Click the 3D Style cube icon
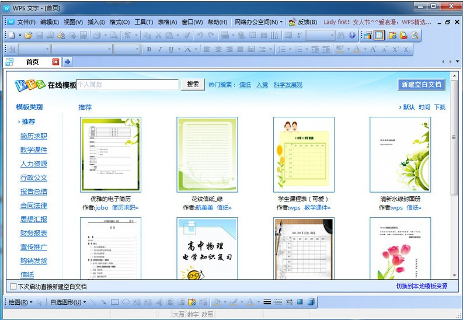 (x=311, y=302)
